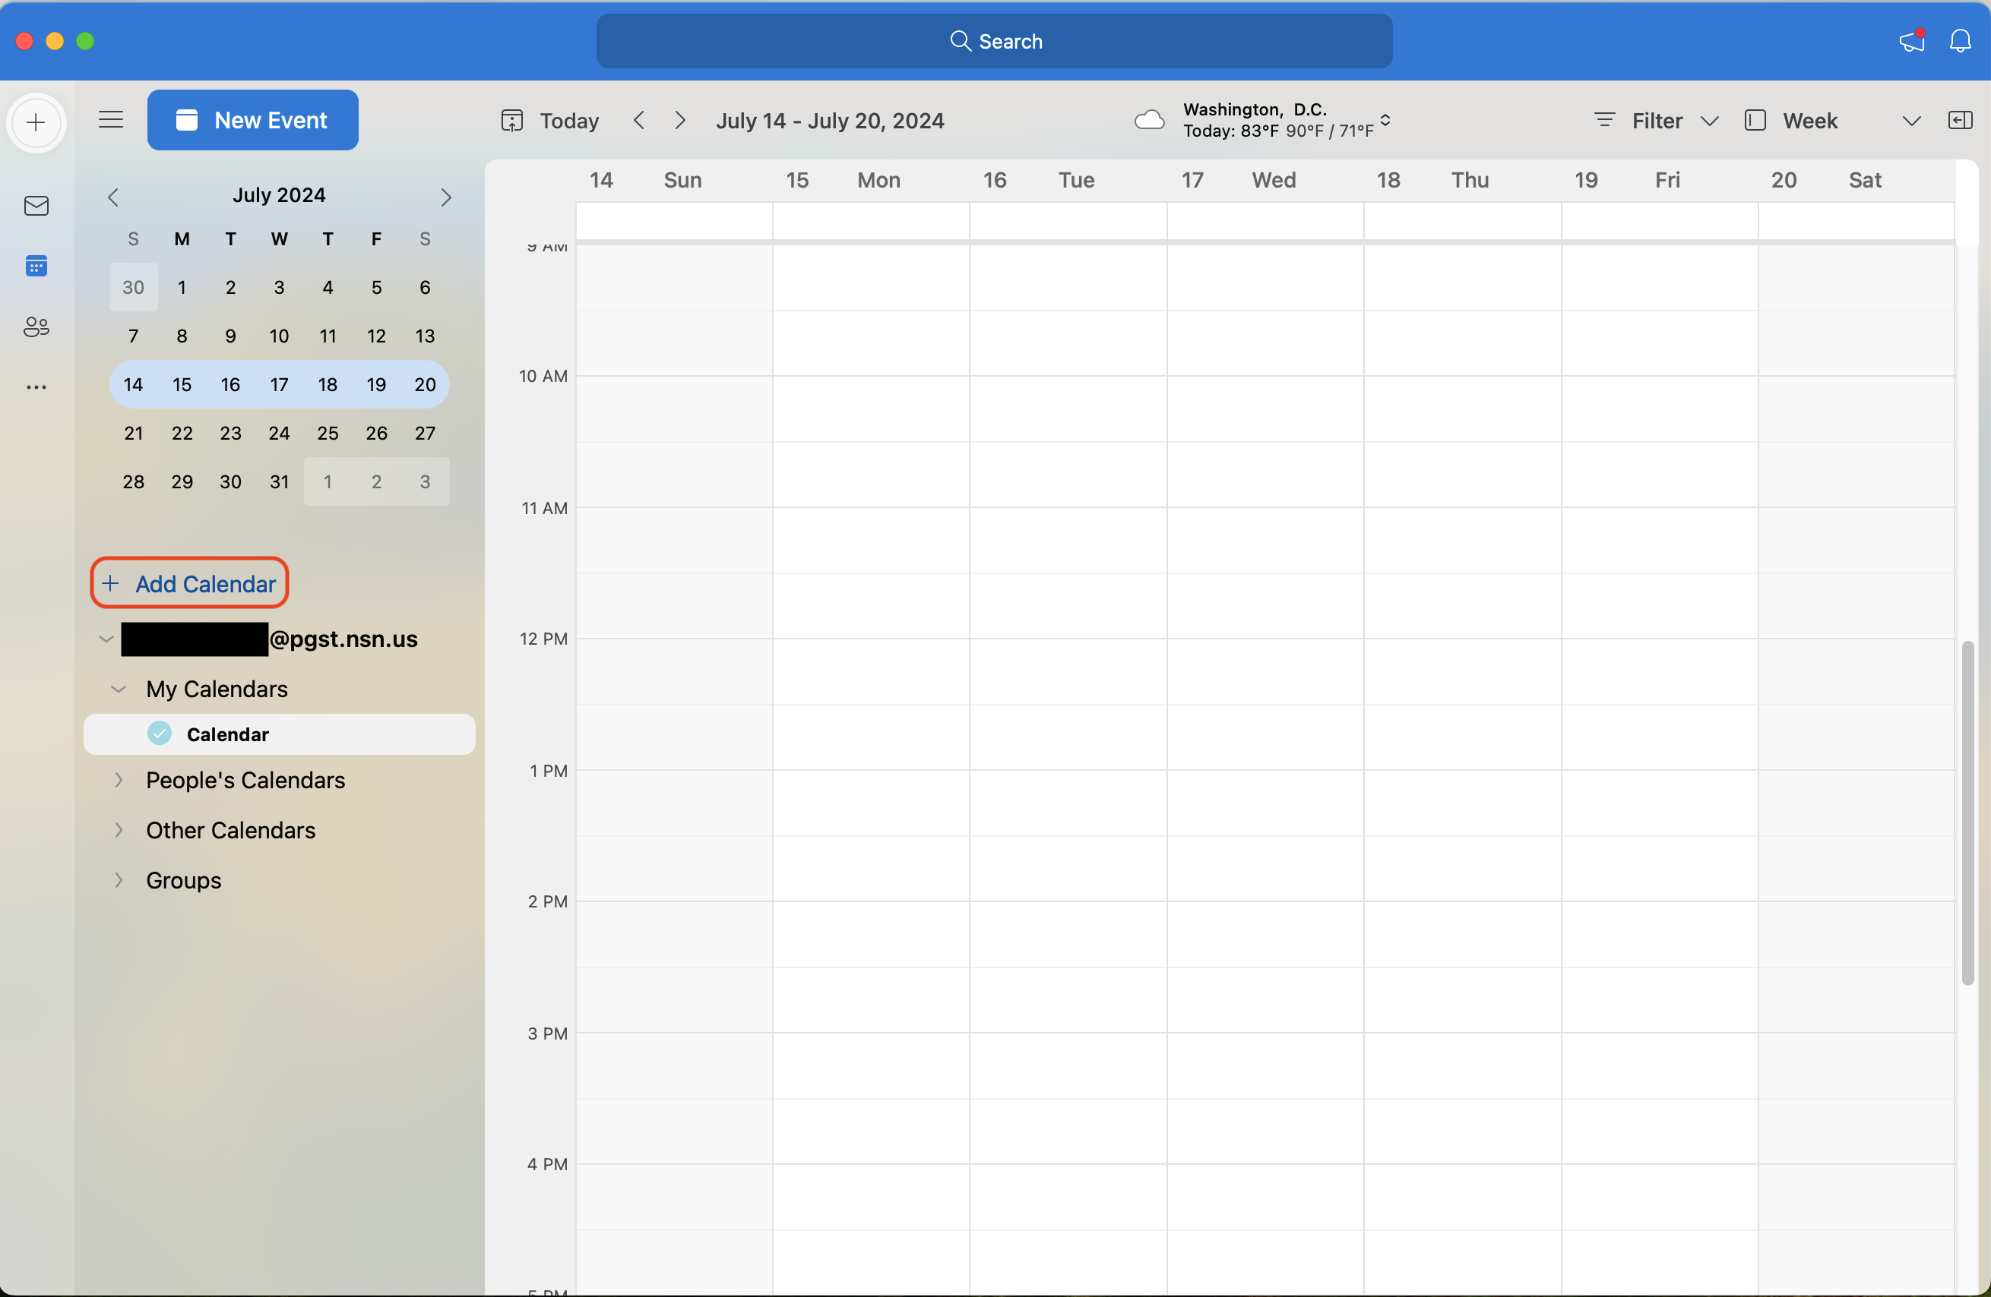Image resolution: width=1991 pixels, height=1297 pixels.
Task: Open the notifications bell
Action: (1959, 41)
